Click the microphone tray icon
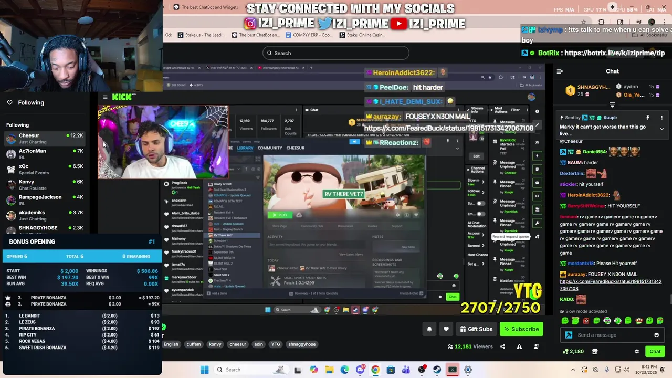672x378 pixels. click(606, 370)
